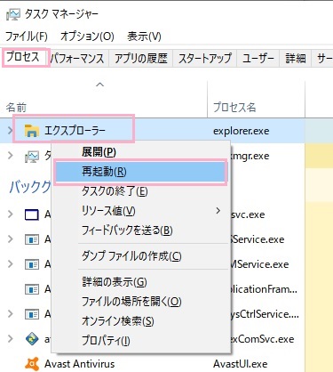Switch to the アプリの履歴 tab

pos(141,58)
